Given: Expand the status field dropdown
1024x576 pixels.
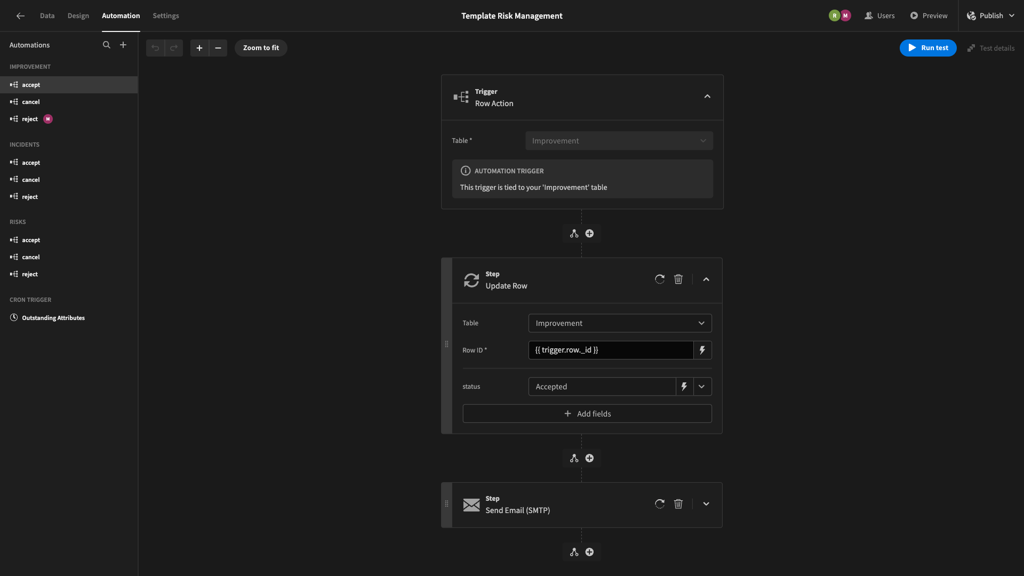Looking at the screenshot, I should (702, 386).
